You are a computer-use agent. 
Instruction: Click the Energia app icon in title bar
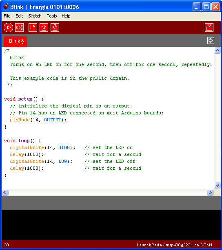tap(6, 7)
